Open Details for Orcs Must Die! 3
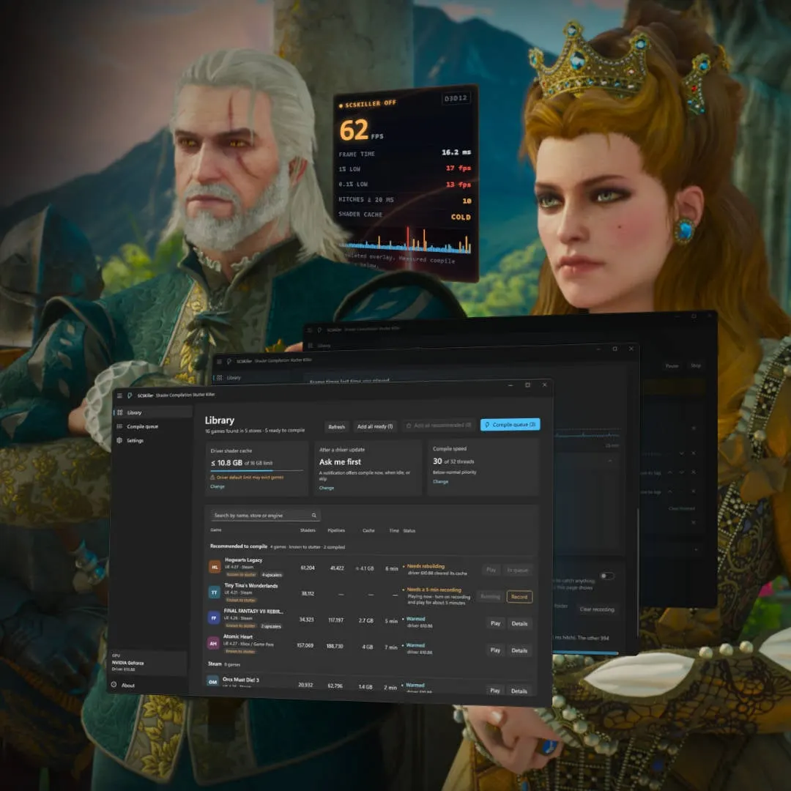The height and width of the screenshot is (791, 791). click(519, 691)
